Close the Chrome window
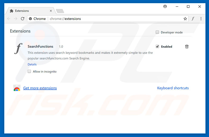The width and height of the screenshot is (209, 137). [x=199, y=6]
